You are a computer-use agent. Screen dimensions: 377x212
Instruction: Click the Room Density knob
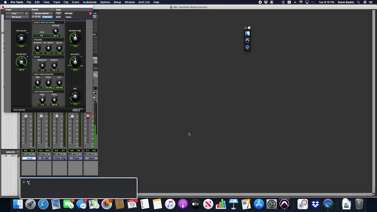(x=54, y=65)
